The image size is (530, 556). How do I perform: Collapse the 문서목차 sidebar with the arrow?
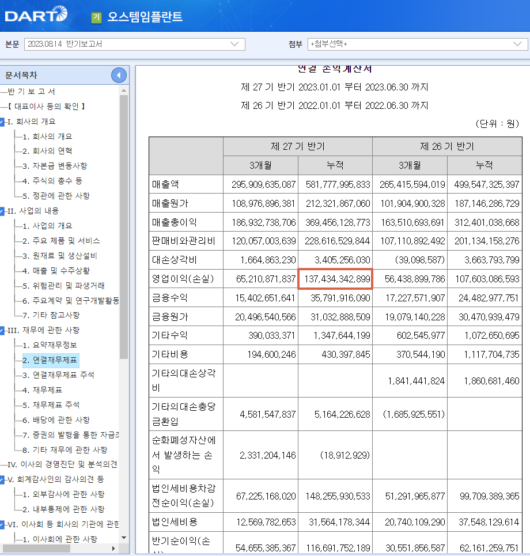118,74
